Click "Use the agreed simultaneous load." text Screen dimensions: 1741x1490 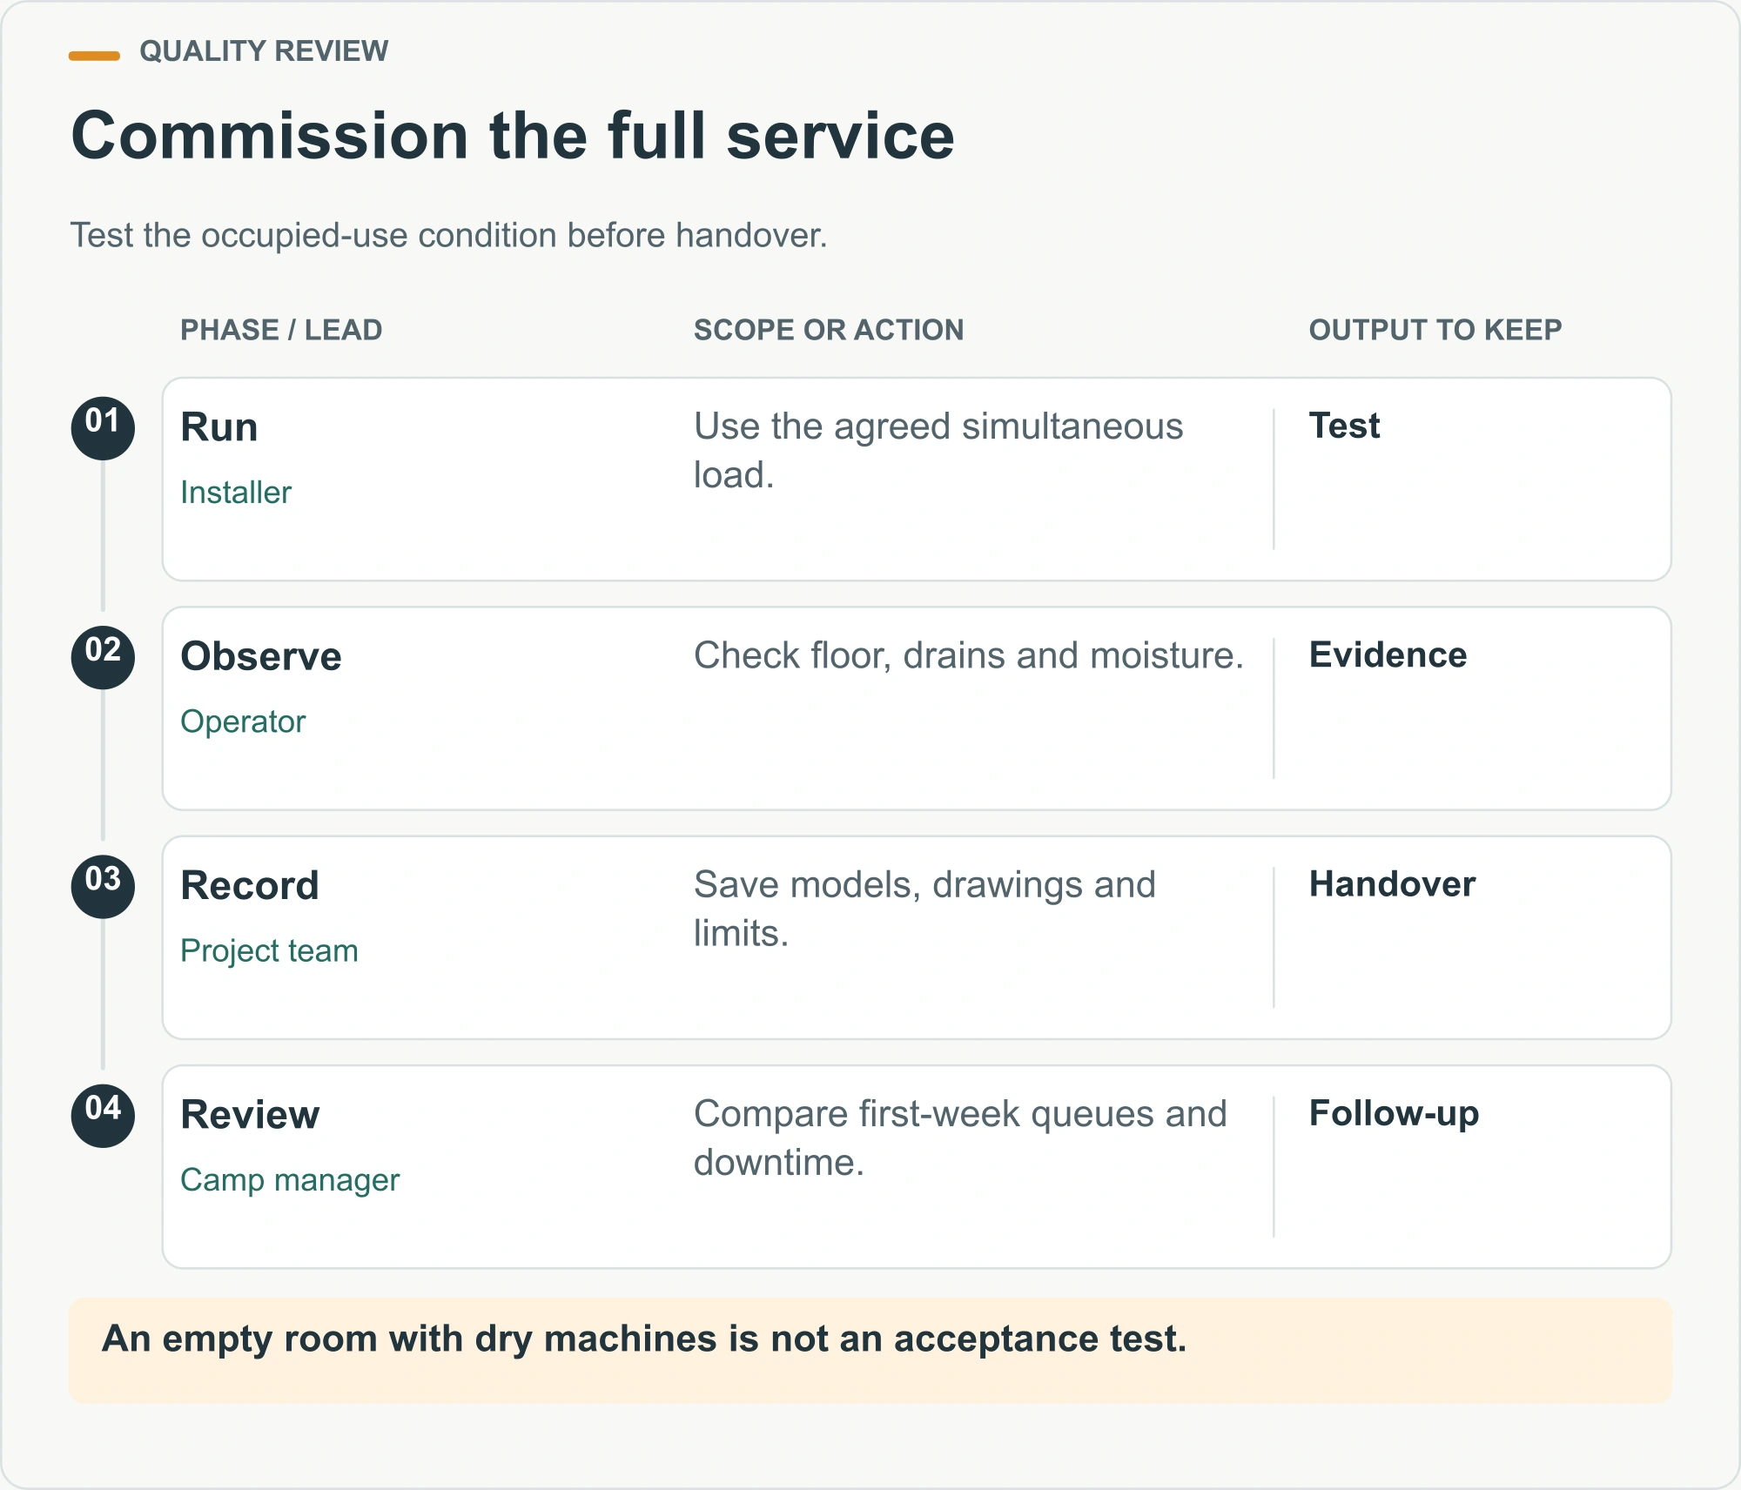pos(938,451)
